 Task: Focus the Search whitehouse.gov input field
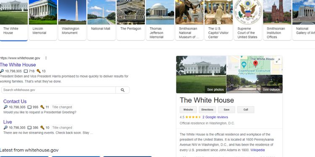59,90
